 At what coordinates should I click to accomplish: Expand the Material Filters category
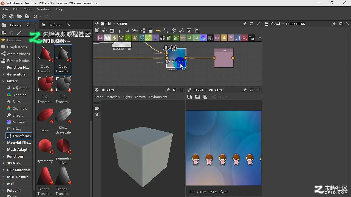[x=3, y=143]
